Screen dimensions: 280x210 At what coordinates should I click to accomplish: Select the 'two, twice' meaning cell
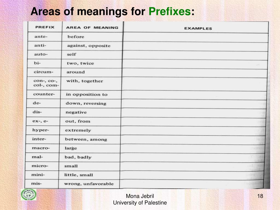(92, 63)
